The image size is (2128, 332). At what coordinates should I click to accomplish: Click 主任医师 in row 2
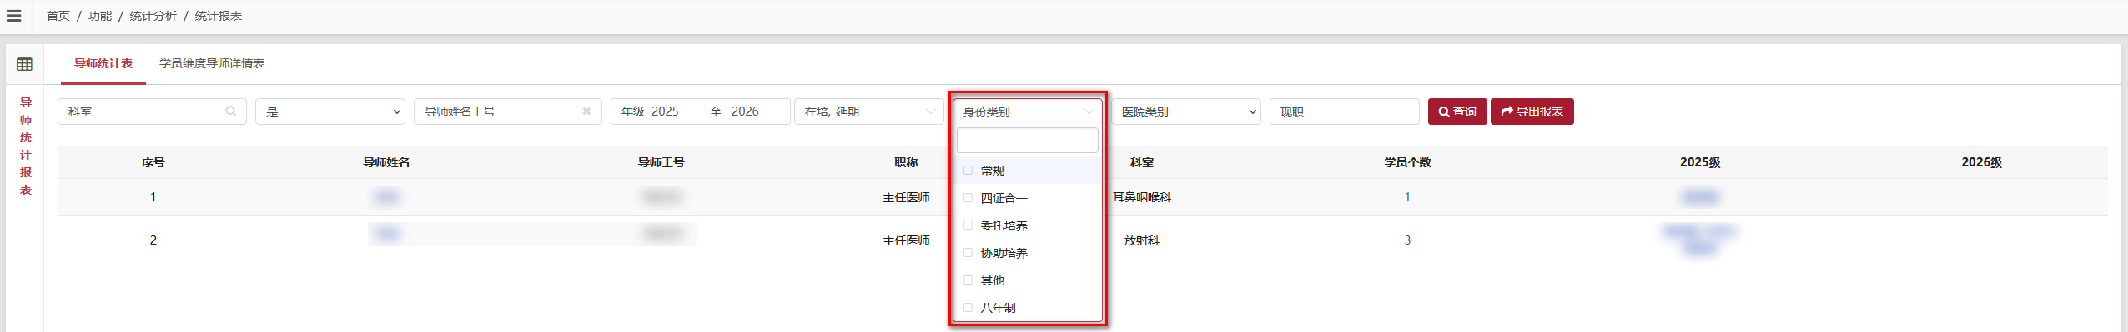click(906, 240)
